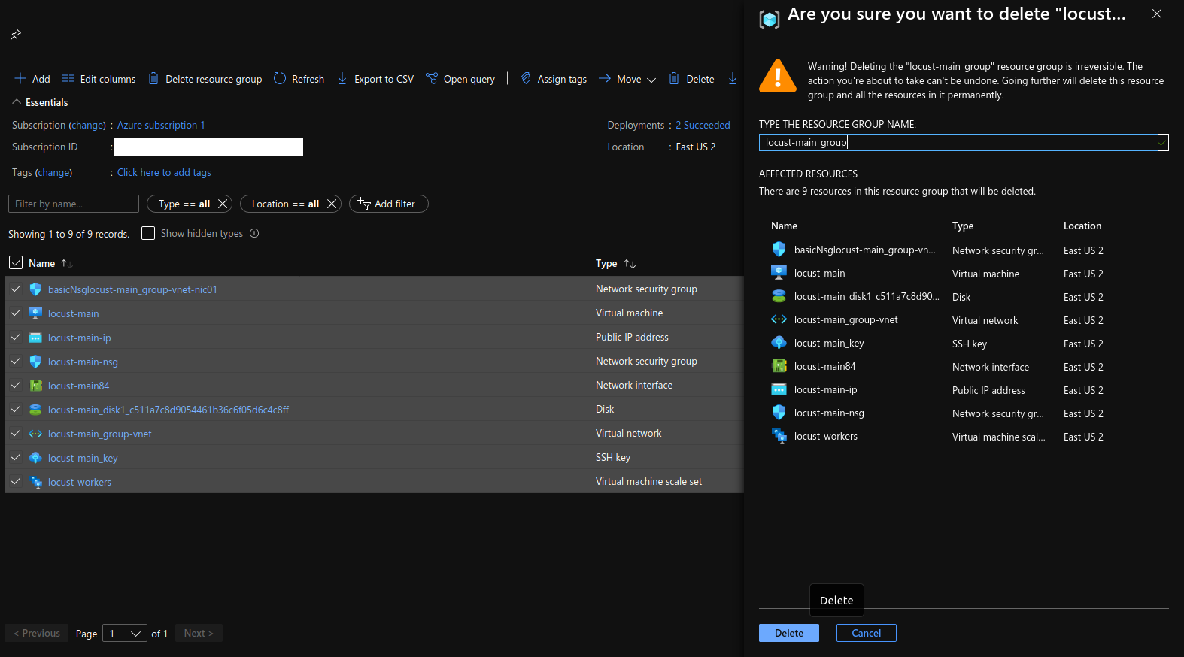Viewport: 1184px width, 657px height.
Task: Export the list to CSV
Action: (x=375, y=79)
